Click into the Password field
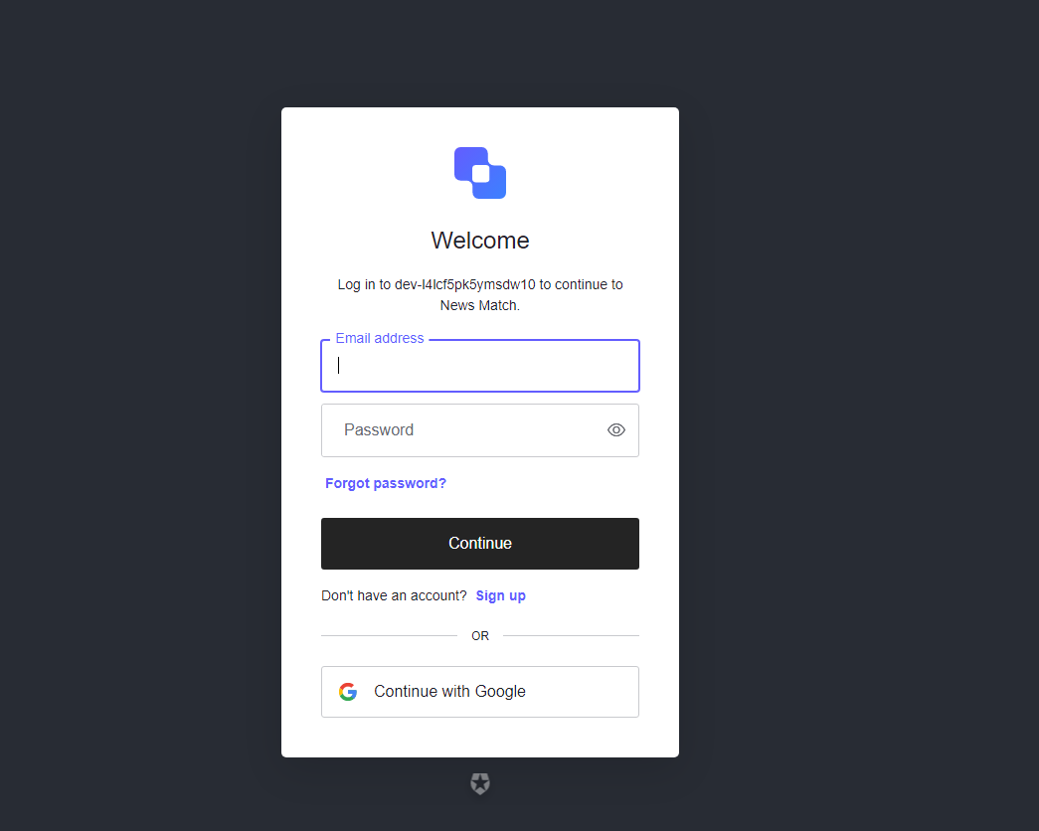Image resolution: width=1039 pixels, height=831 pixels. (x=480, y=430)
